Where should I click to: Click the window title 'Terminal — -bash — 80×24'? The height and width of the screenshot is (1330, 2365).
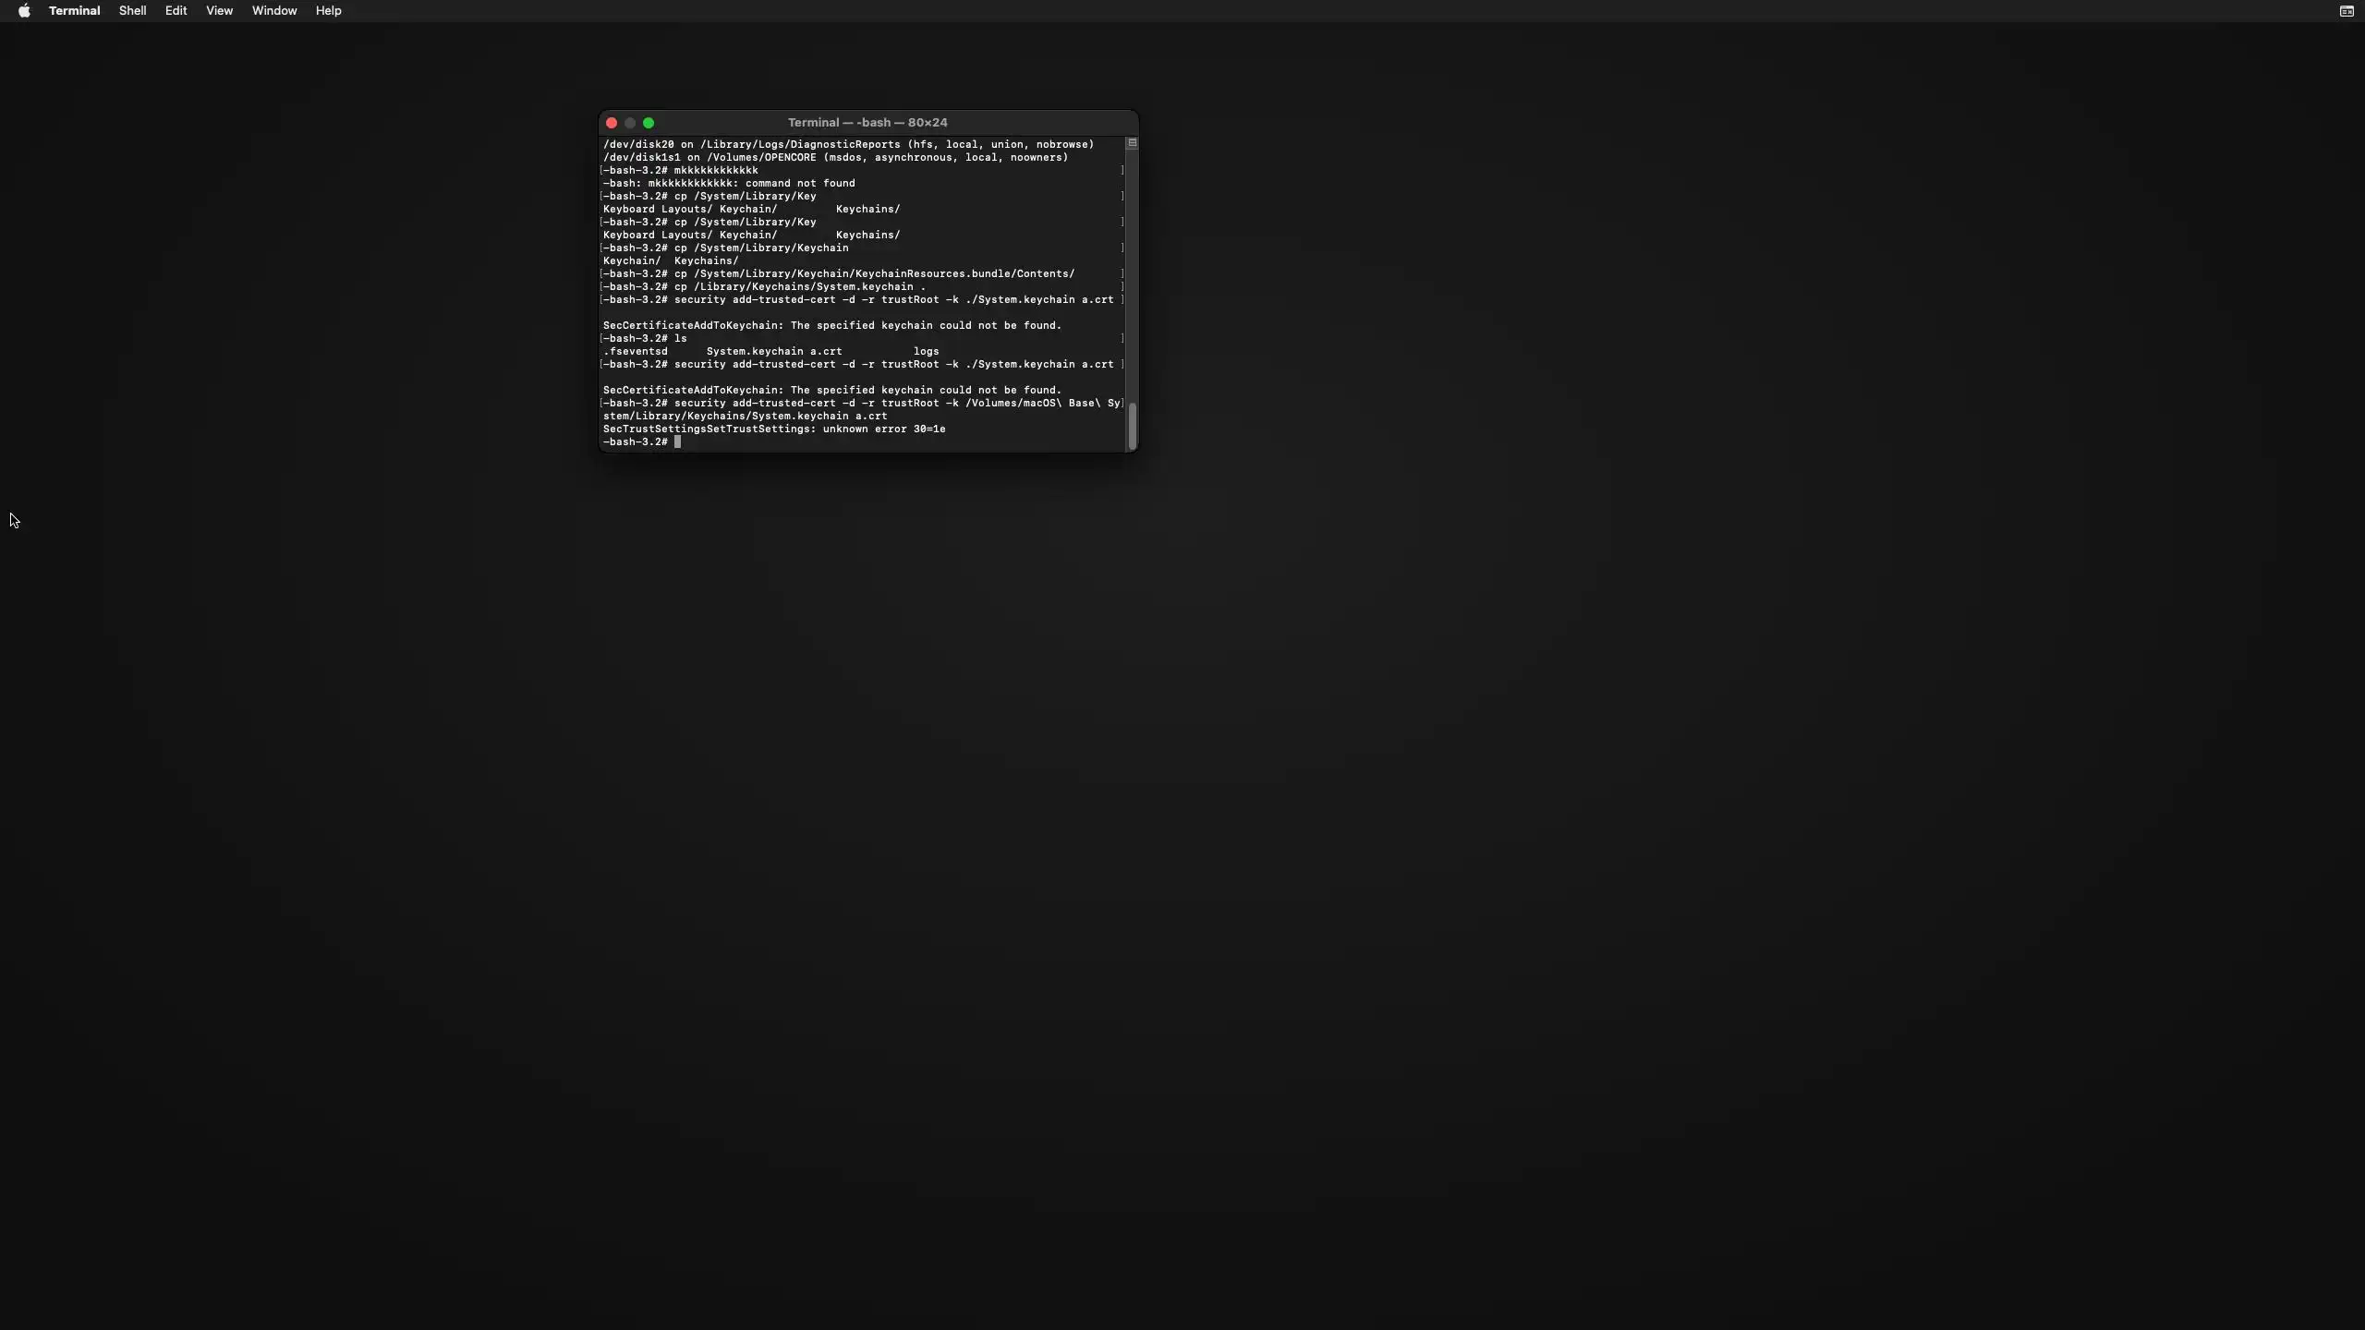pos(867,123)
